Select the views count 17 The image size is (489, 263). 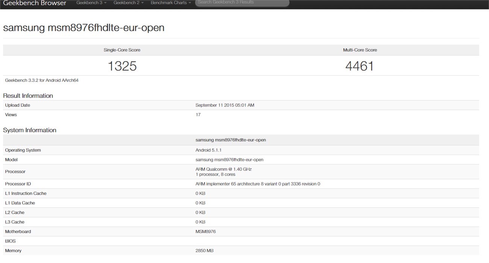point(198,115)
